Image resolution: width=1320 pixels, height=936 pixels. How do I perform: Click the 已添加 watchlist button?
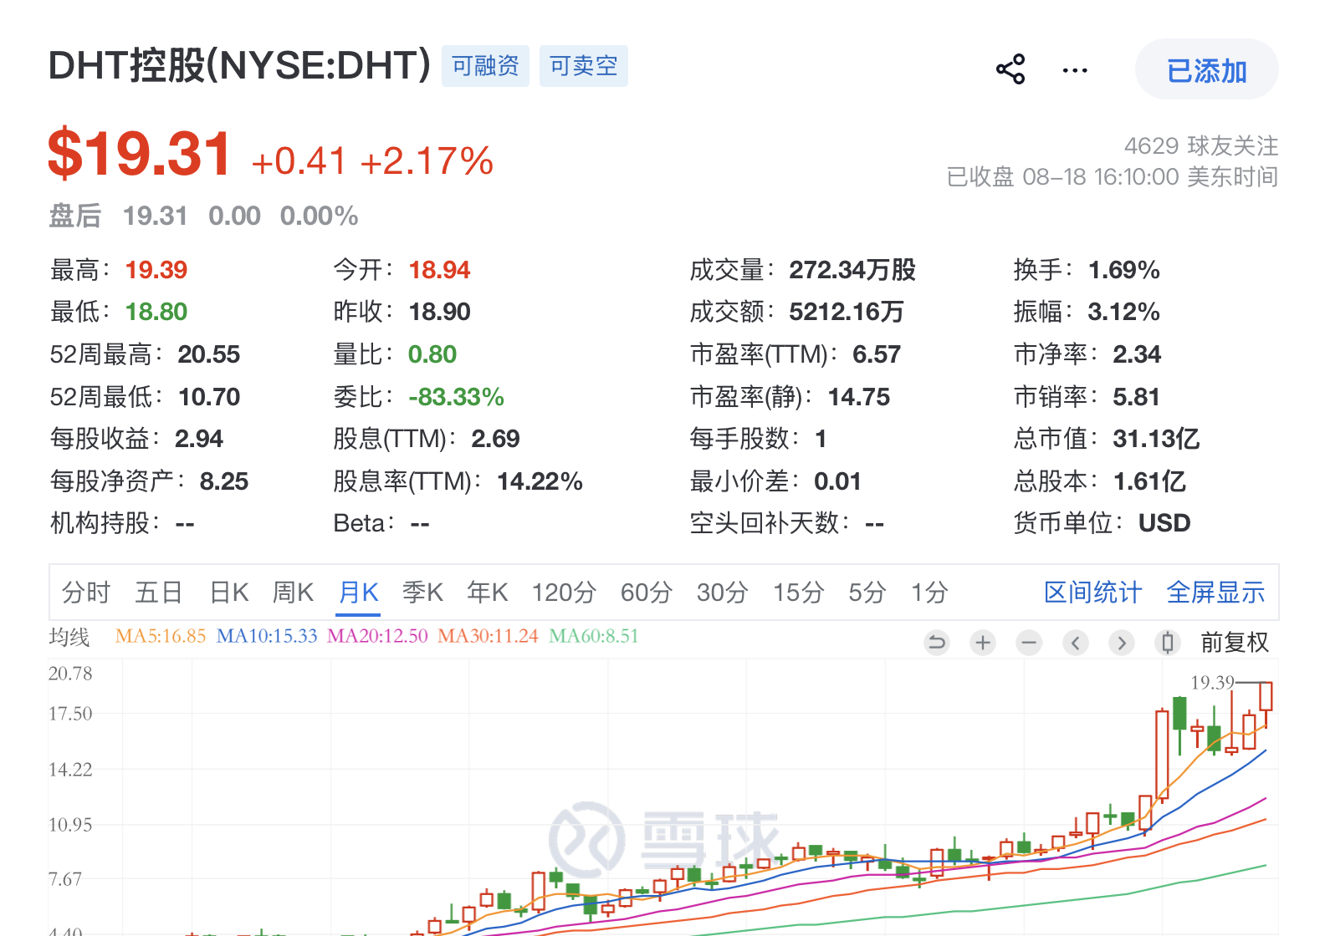(1206, 70)
